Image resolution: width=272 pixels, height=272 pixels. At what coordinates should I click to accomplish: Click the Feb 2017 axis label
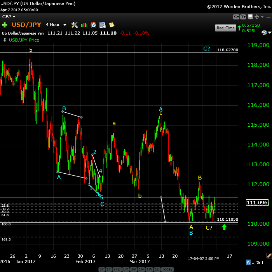85,262
